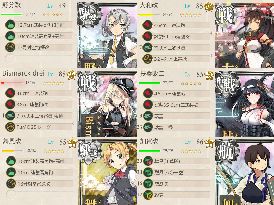Click the 改修max badge on 大和改

(x=209, y=7)
